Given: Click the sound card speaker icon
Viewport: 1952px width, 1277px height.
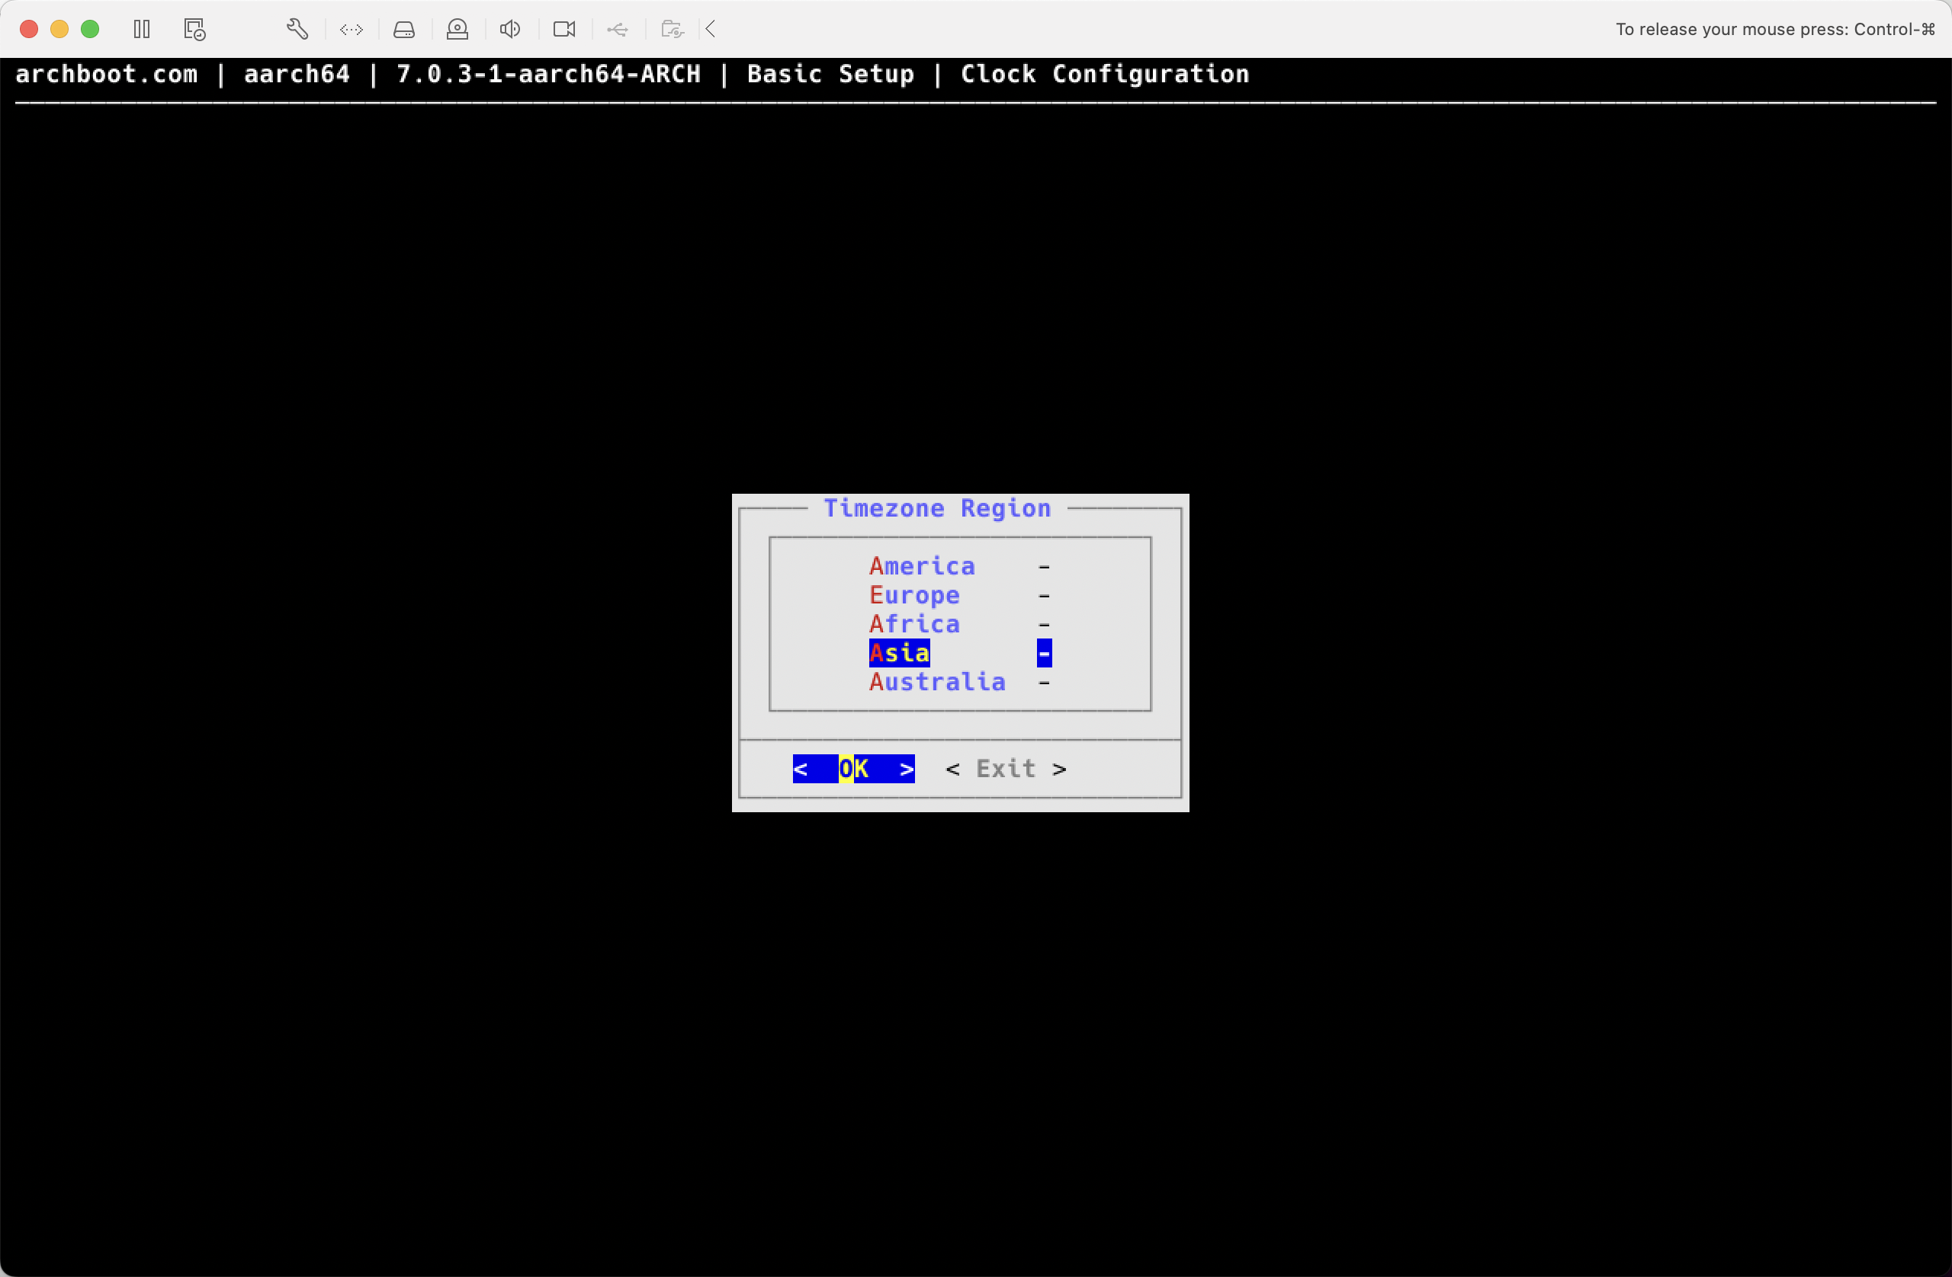Looking at the screenshot, I should tap(510, 30).
